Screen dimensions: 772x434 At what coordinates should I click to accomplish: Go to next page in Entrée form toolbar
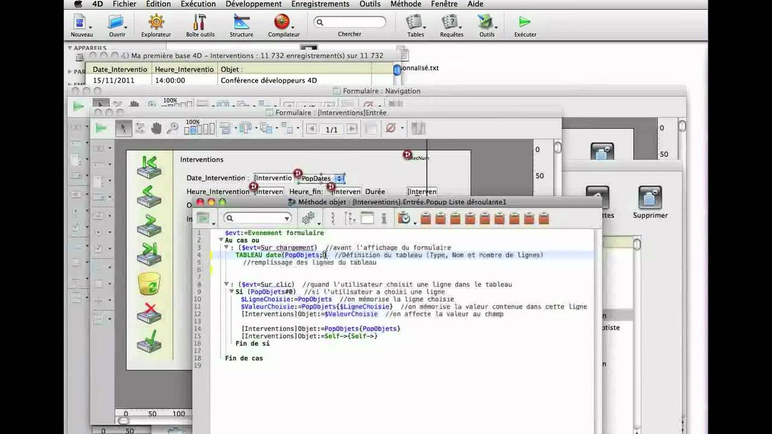(352, 129)
